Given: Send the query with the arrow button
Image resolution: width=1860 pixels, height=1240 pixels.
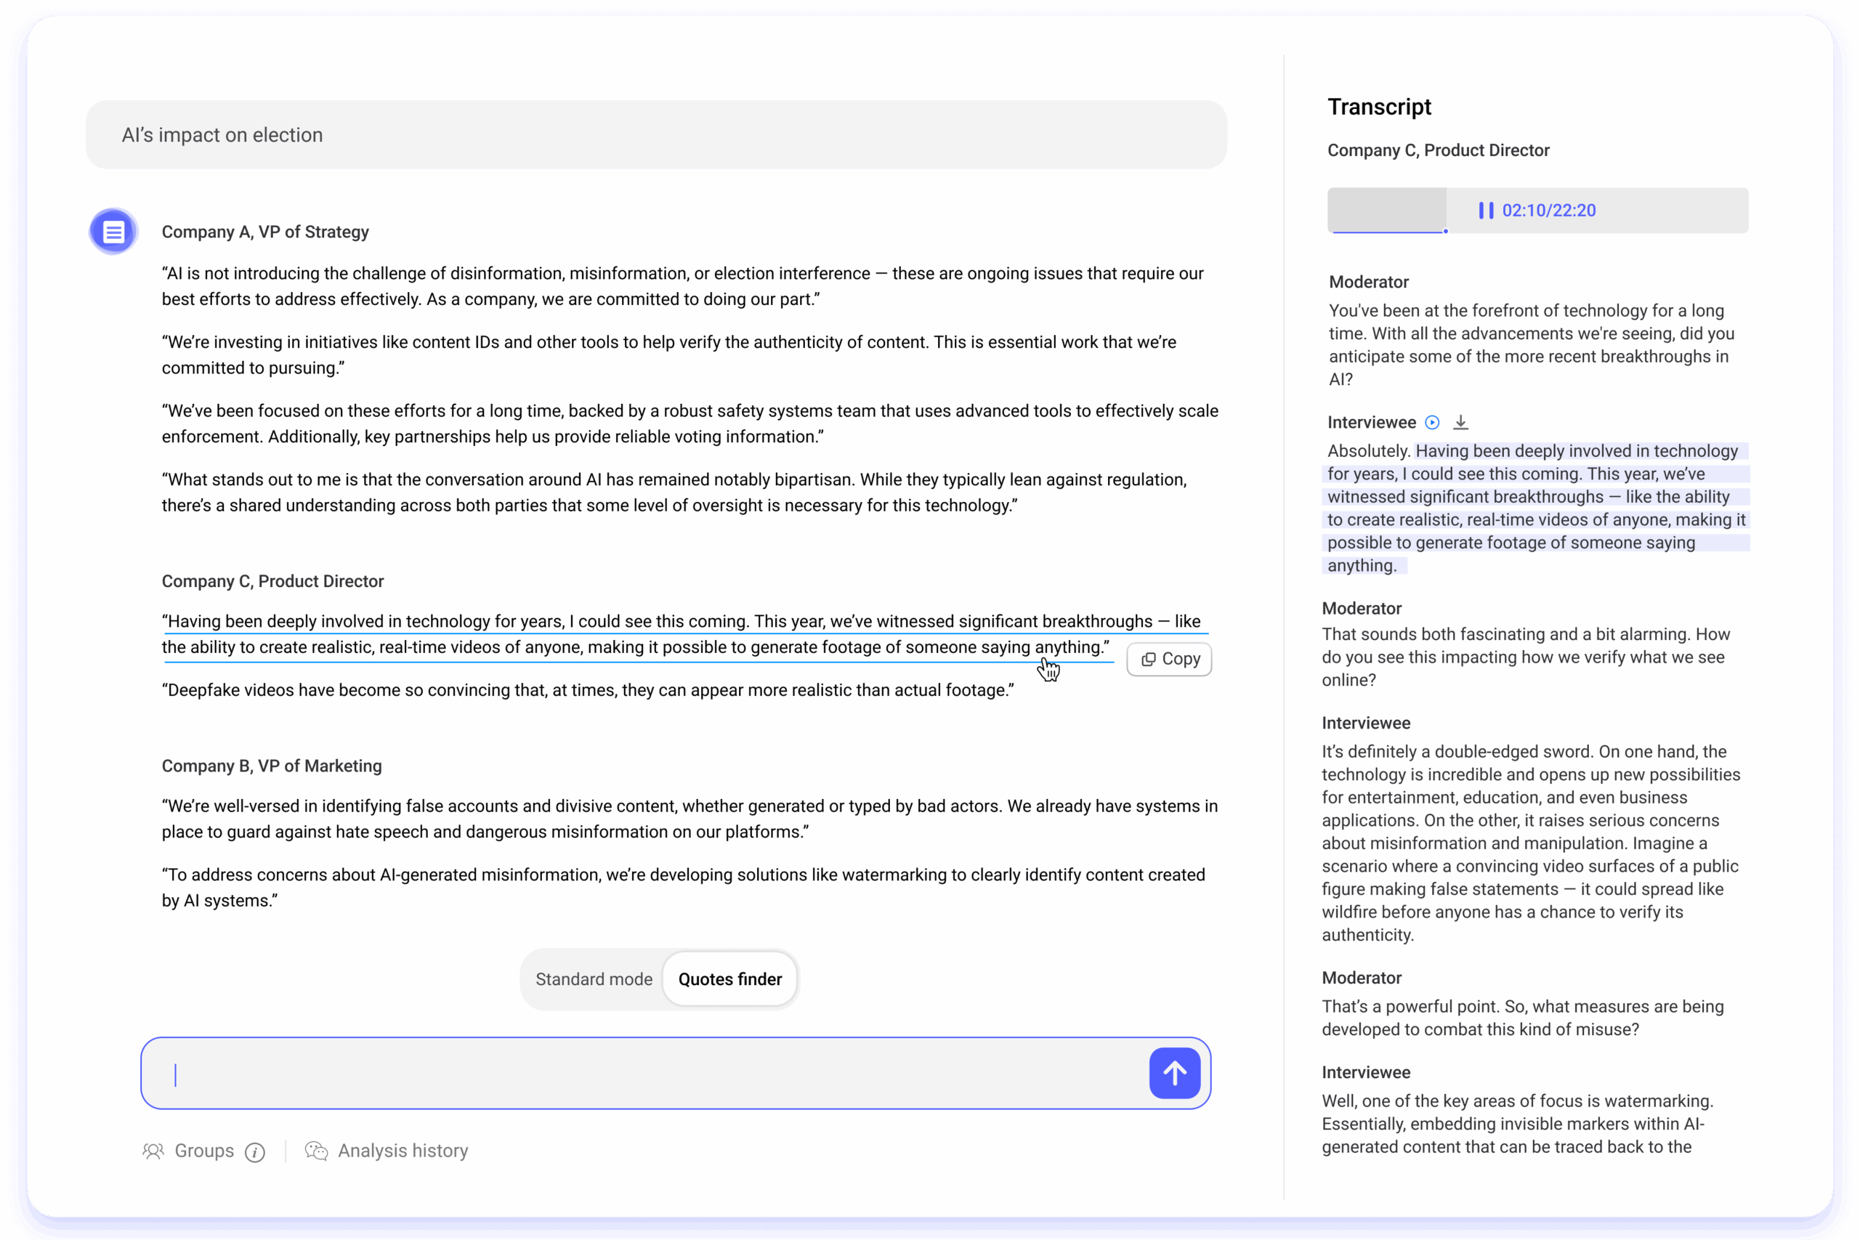Looking at the screenshot, I should tap(1175, 1073).
